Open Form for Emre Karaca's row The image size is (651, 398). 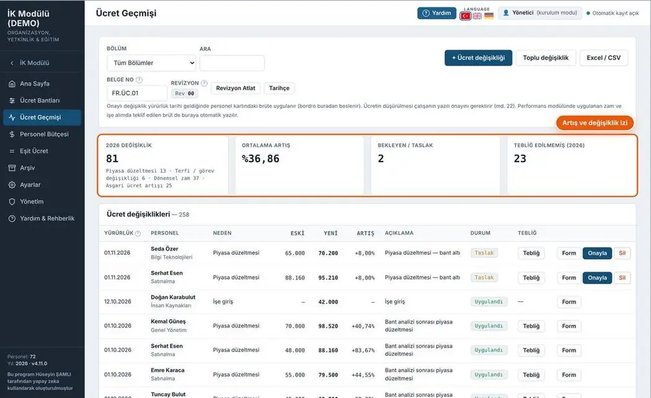click(569, 375)
